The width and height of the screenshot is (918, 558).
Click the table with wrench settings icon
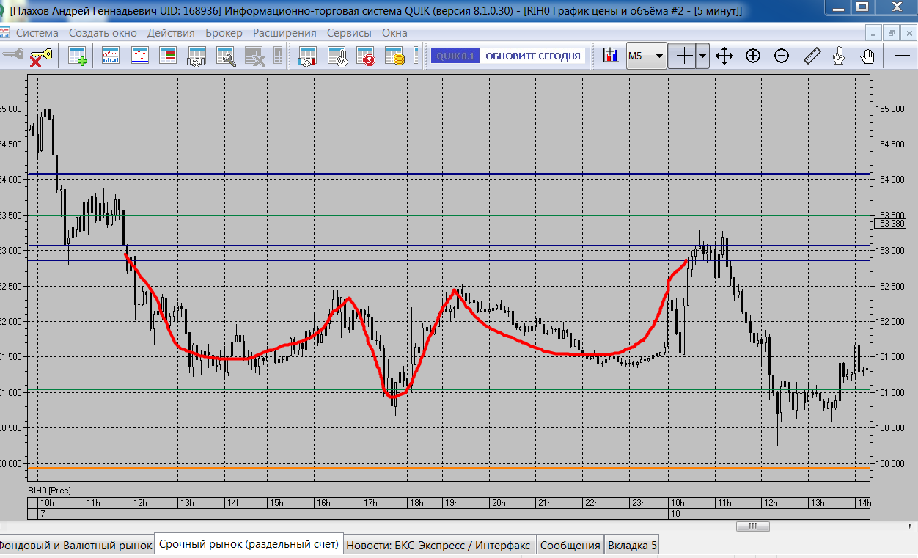coord(225,56)
